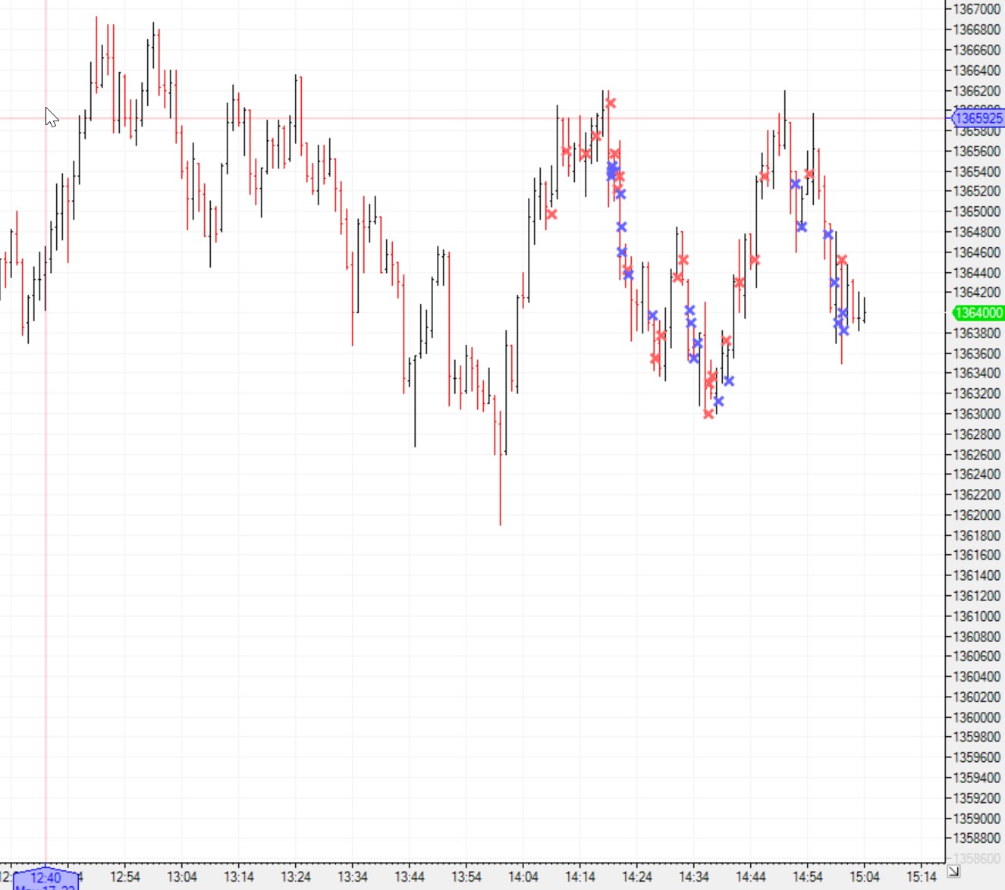Click the lowest red X marker at 1363000
Image resolution: width=1005 pixels, height=890 pixels.
[708, 414]
